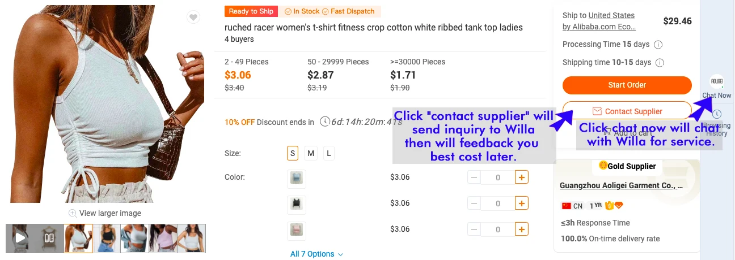Select size M
Screen dimensions: 735x260
coord(311,153)
